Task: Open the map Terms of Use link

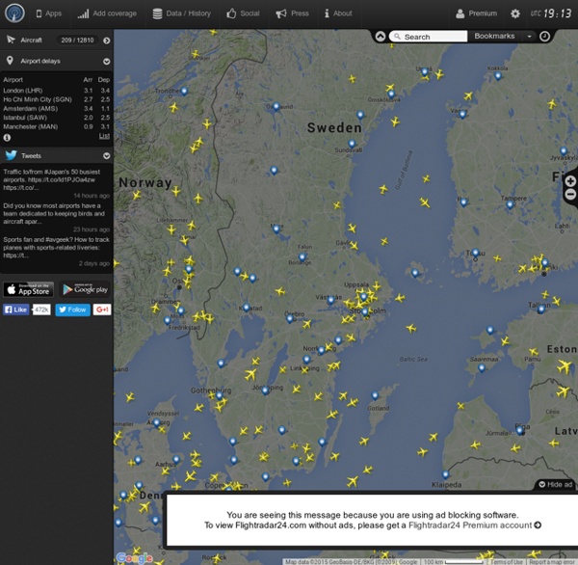Action: point(506,562)
